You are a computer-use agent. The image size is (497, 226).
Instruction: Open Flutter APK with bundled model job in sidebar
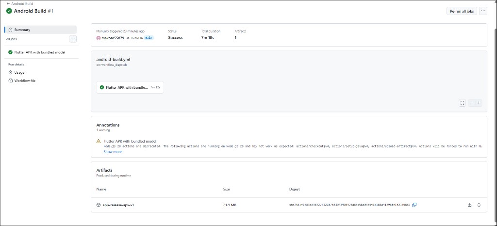(41, 52)
